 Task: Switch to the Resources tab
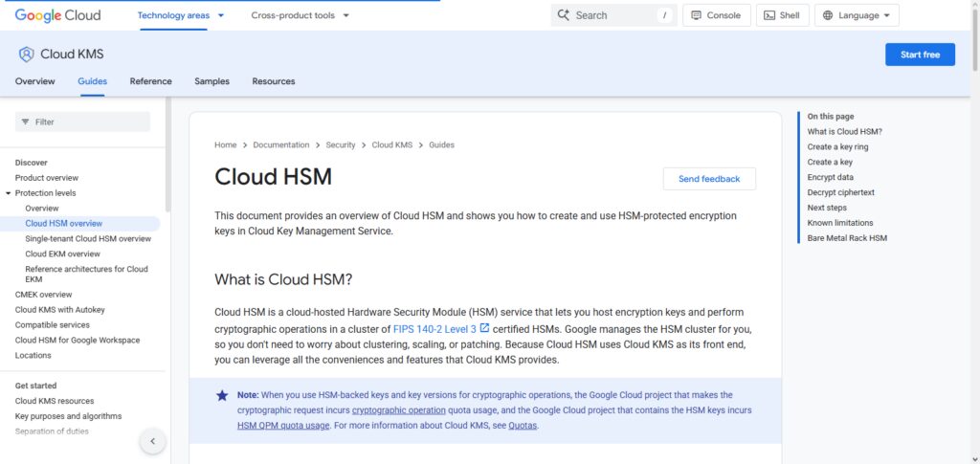point(274,81)
